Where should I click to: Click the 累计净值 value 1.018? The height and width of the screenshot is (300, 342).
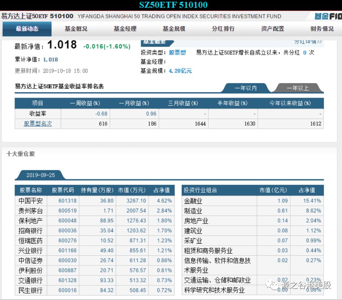point(51,60)
